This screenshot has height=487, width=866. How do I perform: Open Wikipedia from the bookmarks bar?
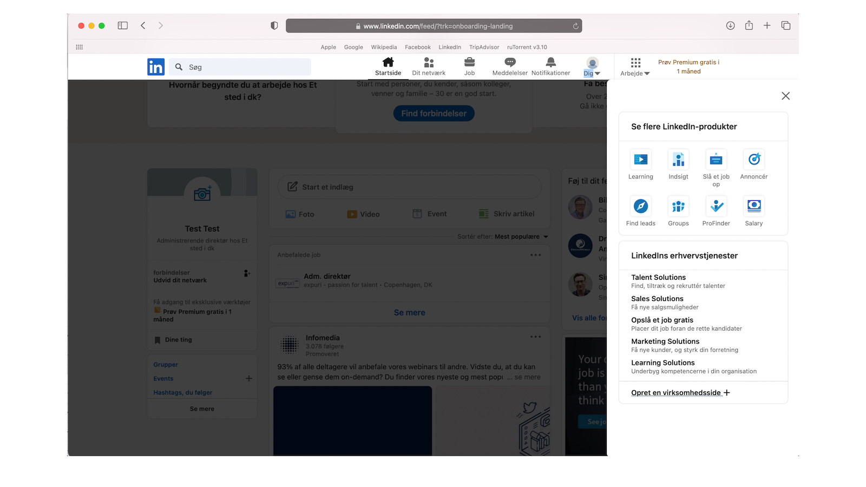384,47
